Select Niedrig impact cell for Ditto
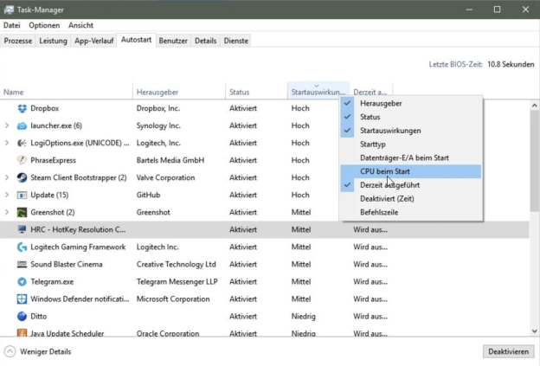The width and height of the screenshot is (540, 366). tap(303, 316)
